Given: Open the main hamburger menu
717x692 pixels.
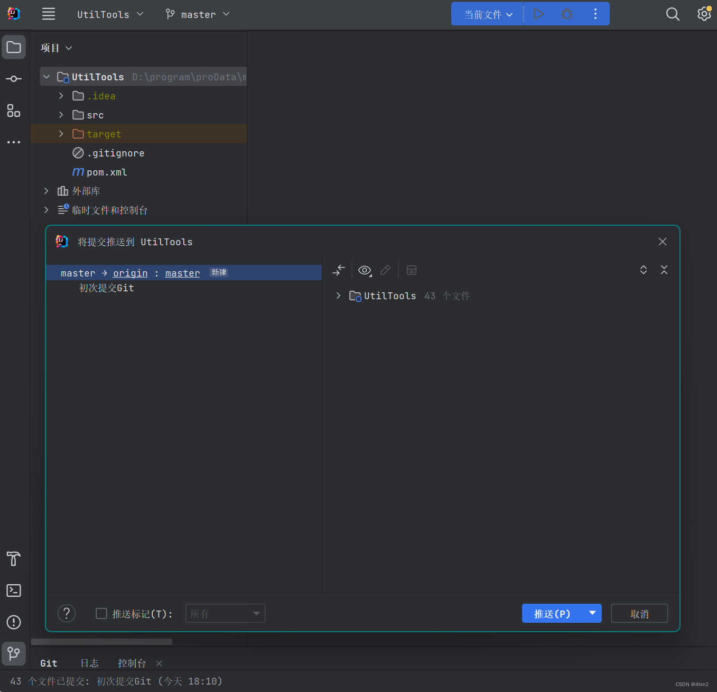Looking at the screenshot, I should (x=49, y=14).
